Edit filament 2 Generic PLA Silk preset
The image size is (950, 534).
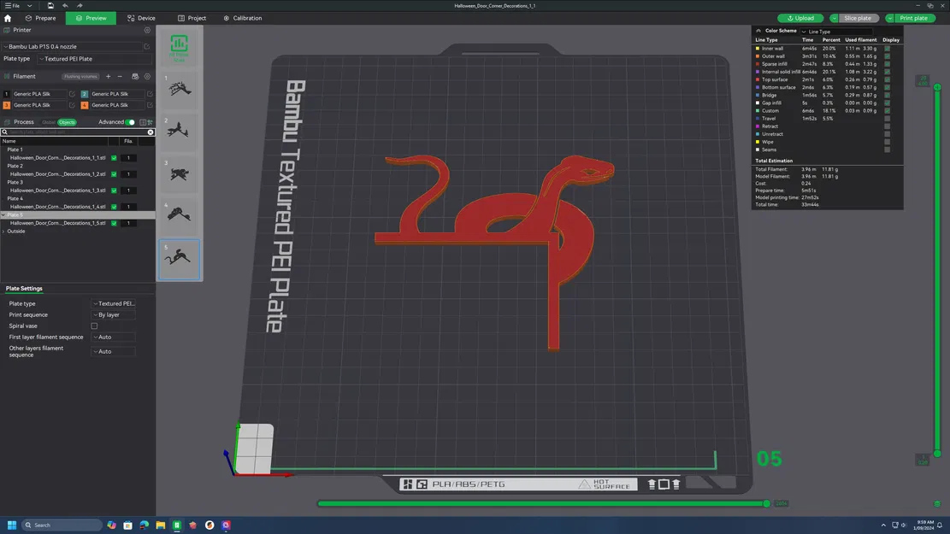coord(150,94)
